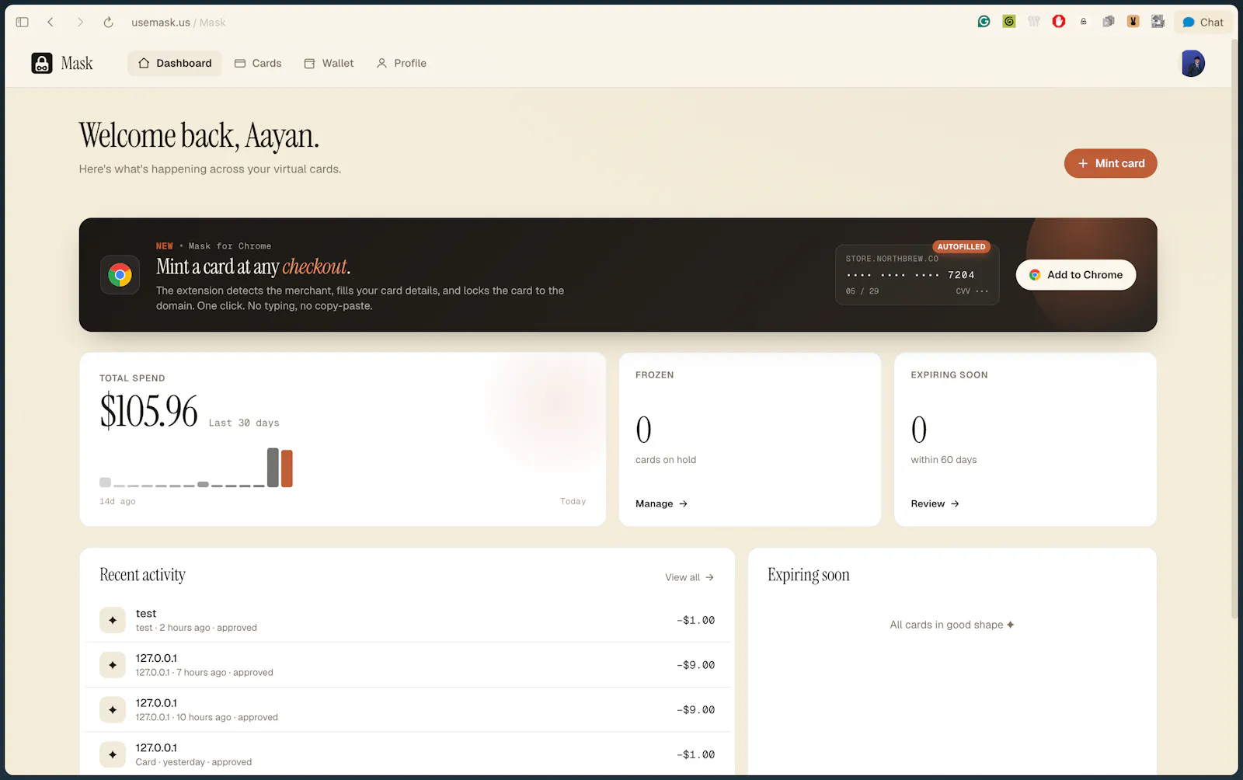The height and width of the screenshot is (780, 1243).
Task: Click the user avatar in top right
Action: (x=1193, y=63)
